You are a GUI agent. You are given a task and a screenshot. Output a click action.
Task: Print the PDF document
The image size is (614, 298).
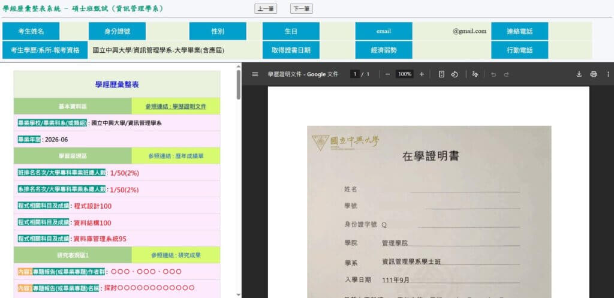[594, 74]
